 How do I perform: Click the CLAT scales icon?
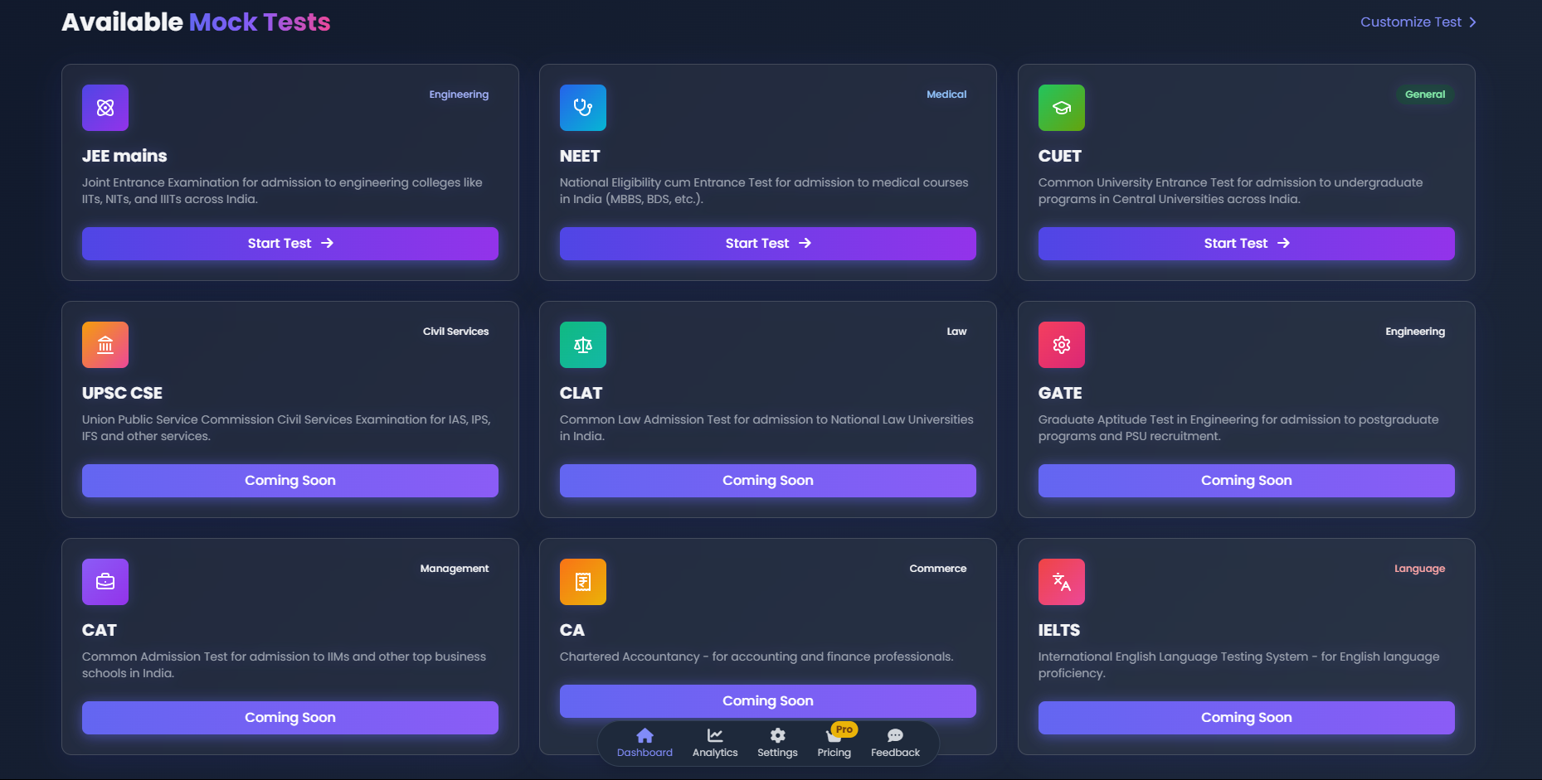point(583,345)
